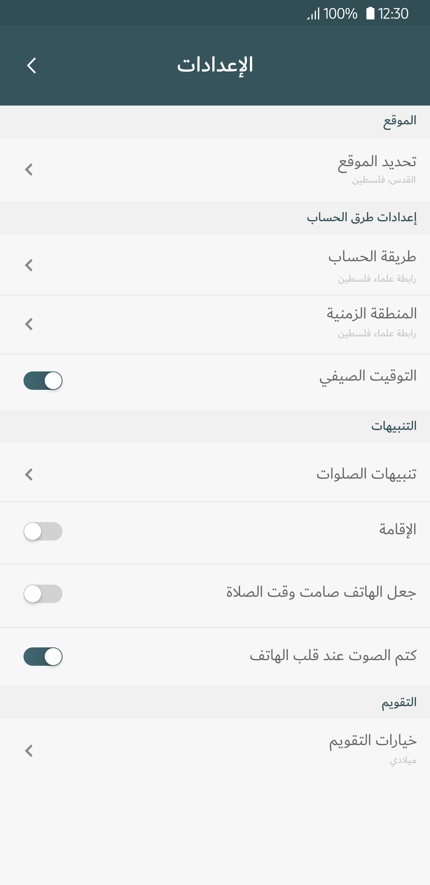Expand the تحديد الموقع chevron

coord(29,169)
